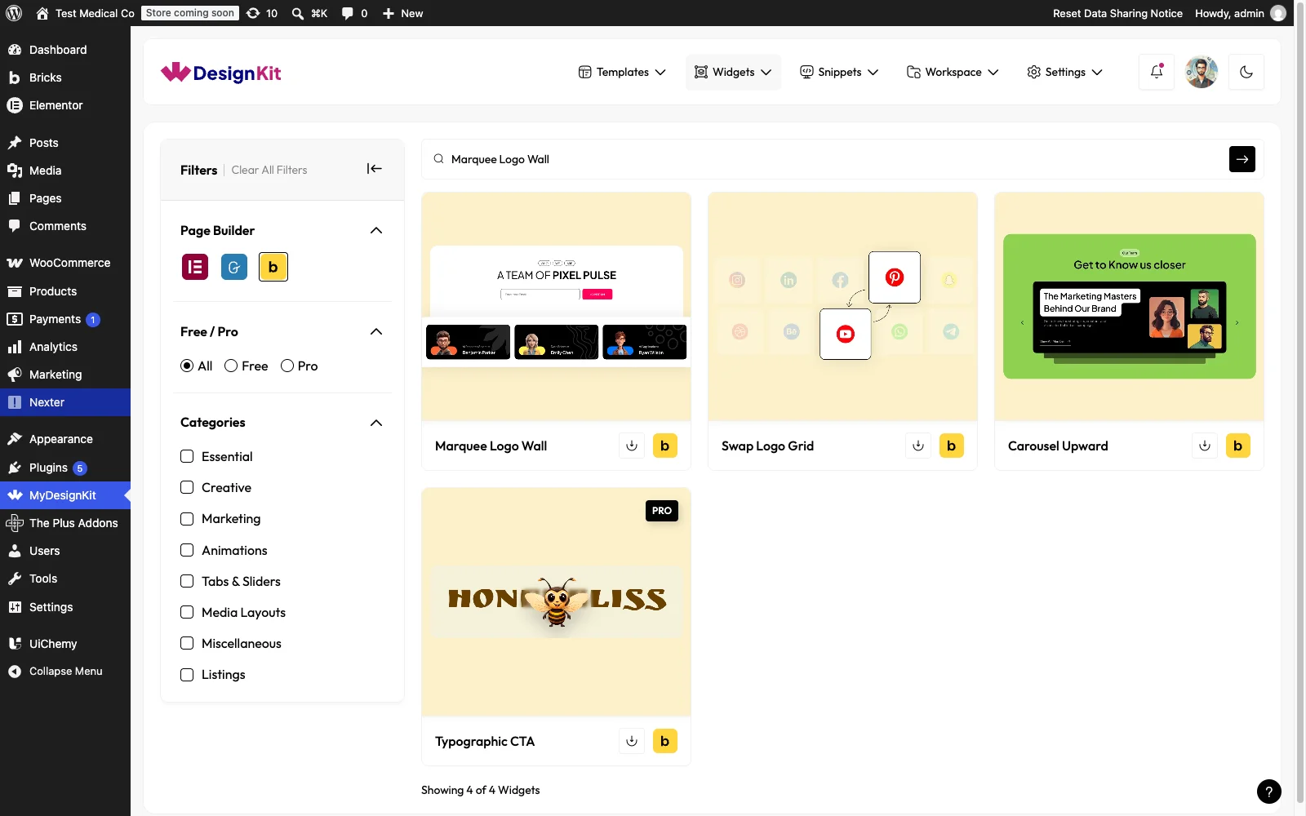Check the Listings category
The height and width of the screenshot is (816, 1306).
click(187, 674)
